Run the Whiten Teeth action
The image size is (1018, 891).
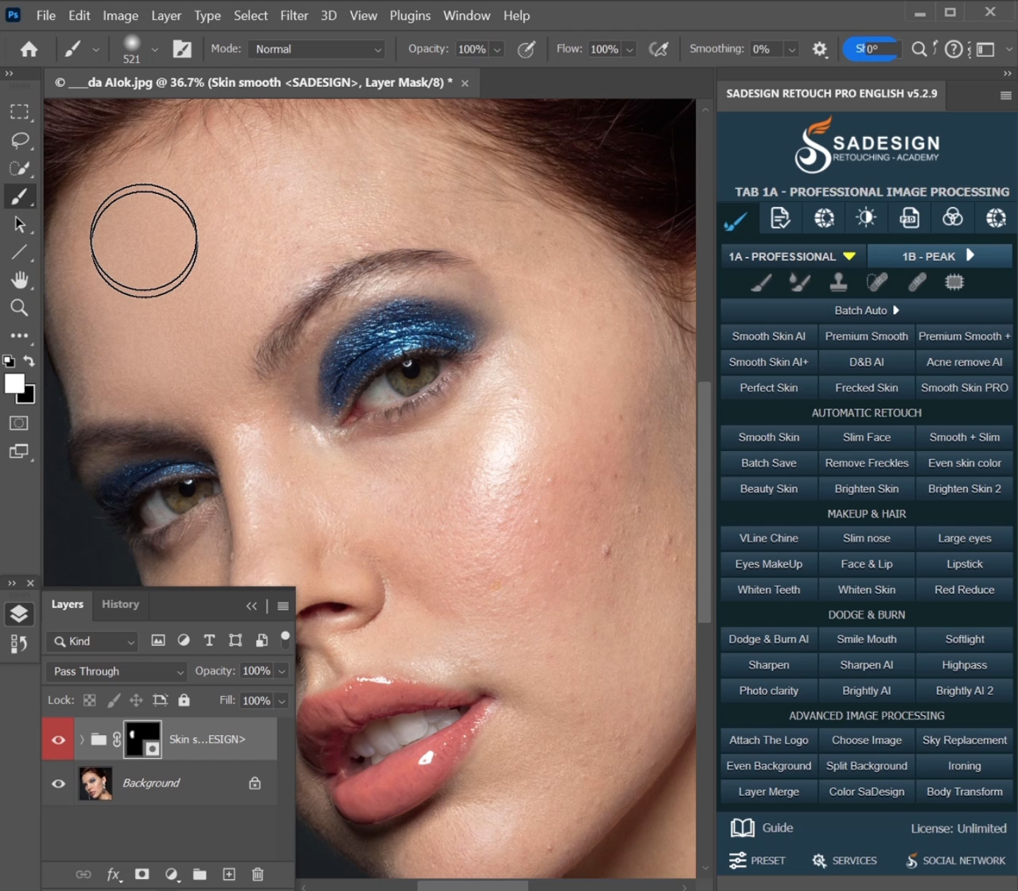tap(768, 590)
